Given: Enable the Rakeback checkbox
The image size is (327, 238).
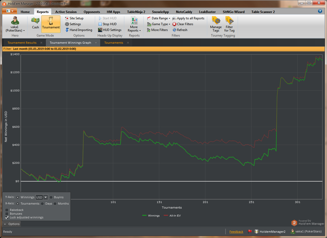Looking at the screenshot, I should point(7,210).
